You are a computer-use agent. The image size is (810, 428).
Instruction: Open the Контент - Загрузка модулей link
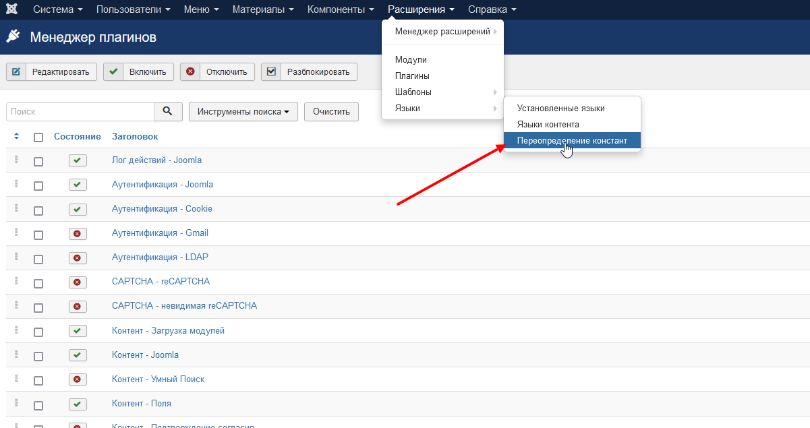(x=168, y=330)
